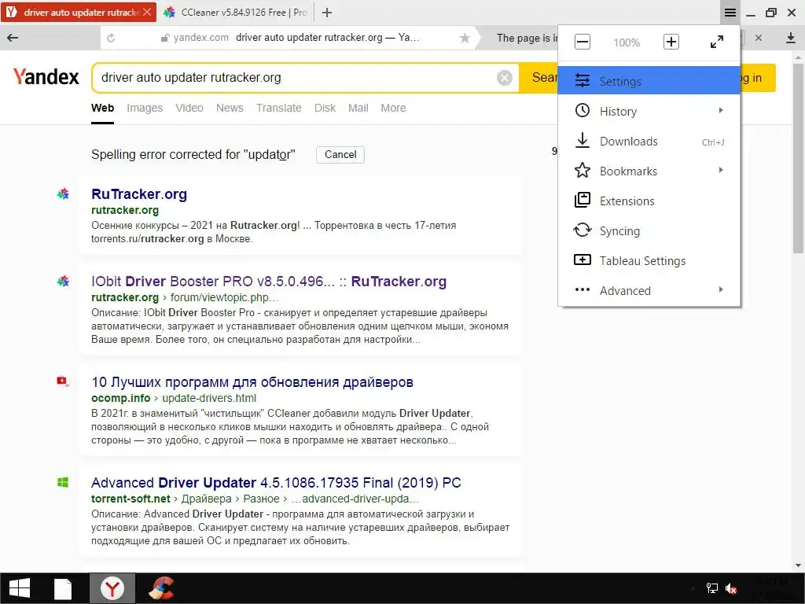The height and width of the screenshot is (604, 805).
Task: Click the star icon beside Bookmarks
Action: point(583,170)
